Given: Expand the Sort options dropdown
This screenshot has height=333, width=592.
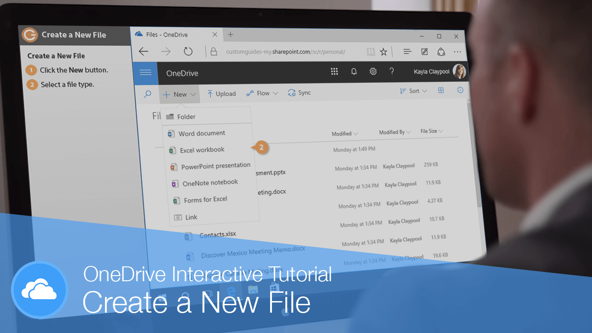Looking at the screenshot, I should [x=413, y=91].
